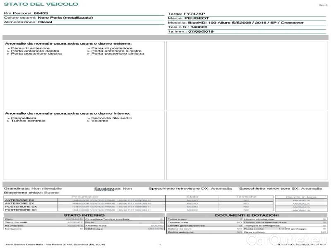This screenshot has width=331, height=248.
Task: Click the "Pneumatico" column header
Action: [84, 197]
